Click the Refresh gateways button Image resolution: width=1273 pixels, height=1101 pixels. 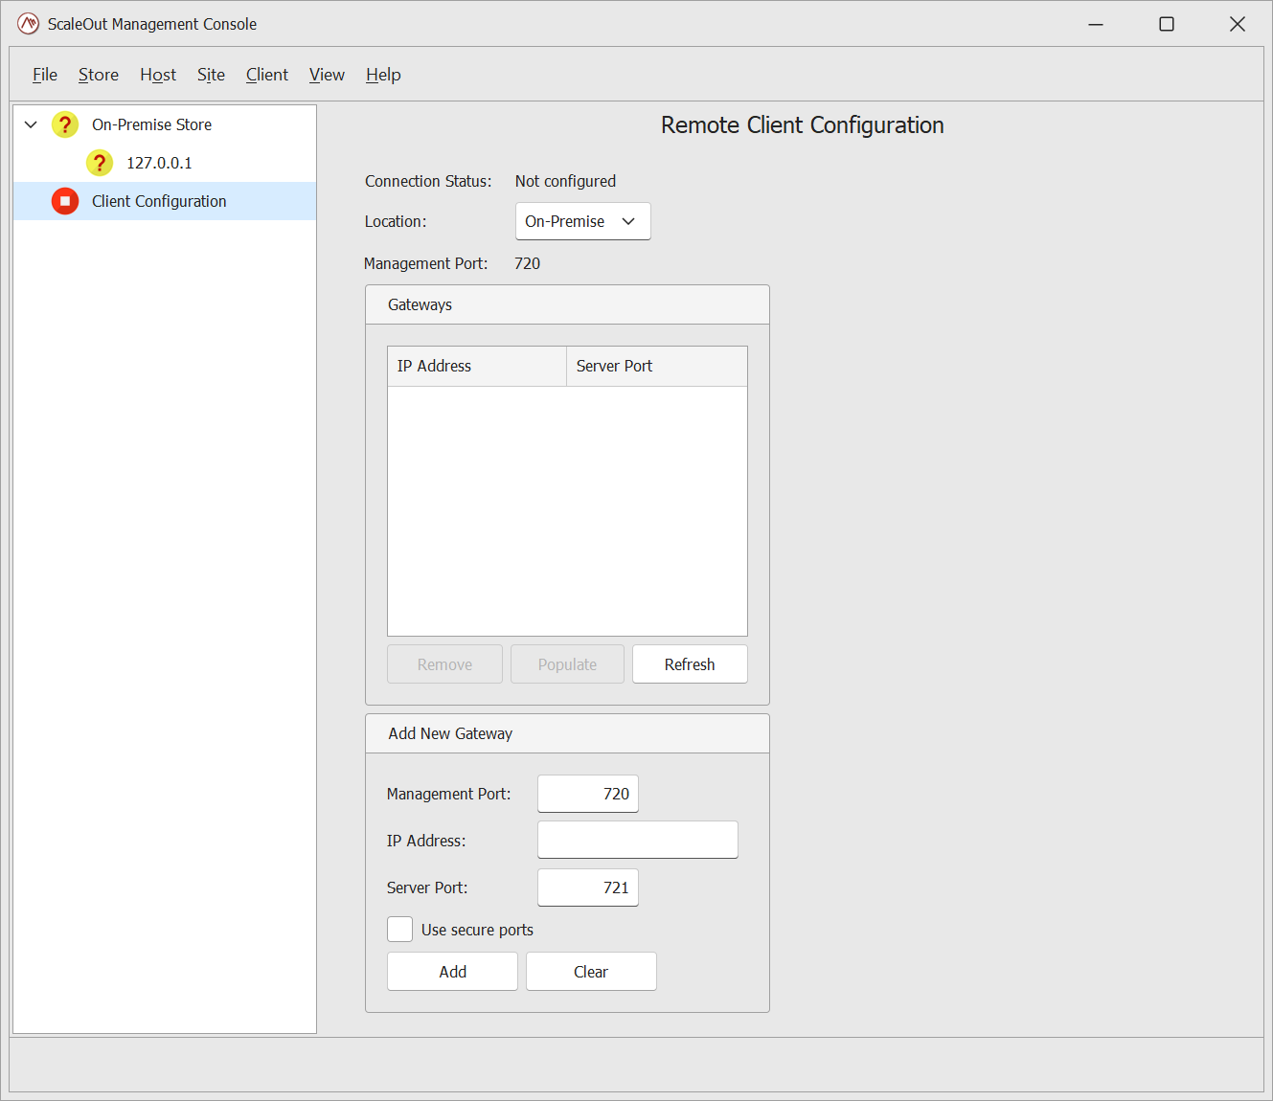[690, 664]
